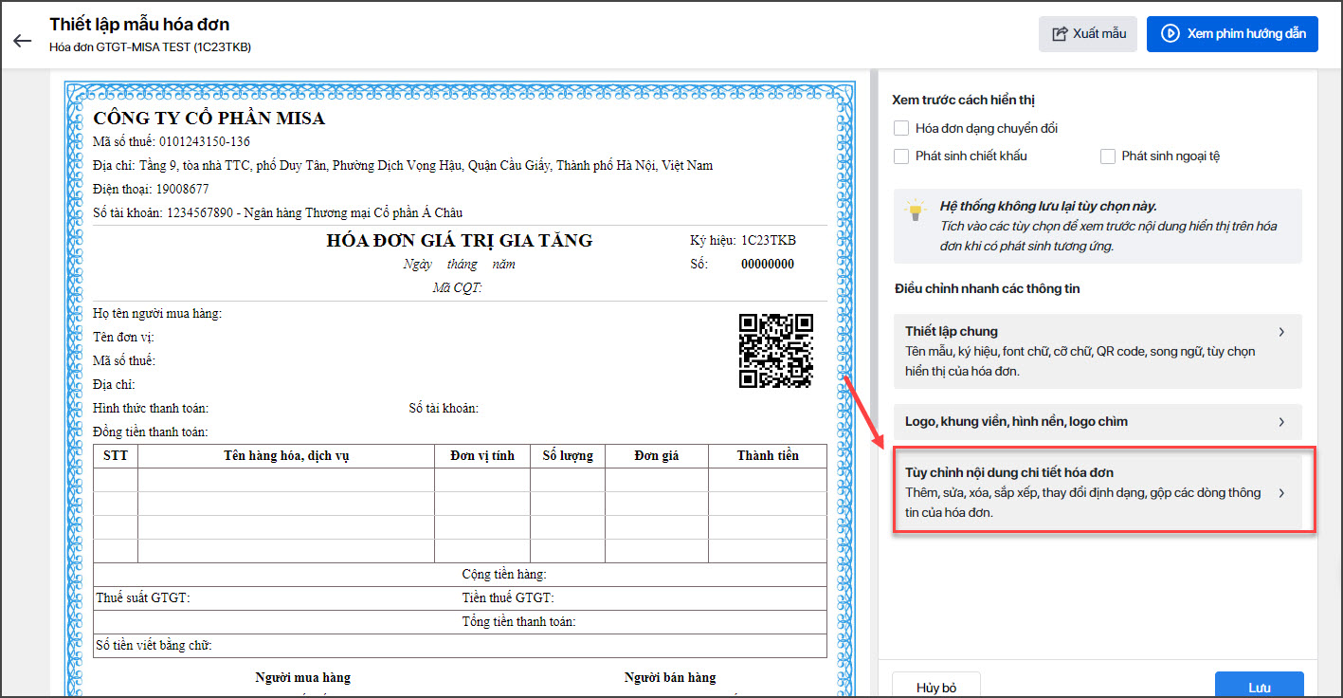Click the Tên hàng hóa, dịch vụ column header
The width and height of the screenshot is (1343, 698).
pyautogui.click(x=286, y=456)
